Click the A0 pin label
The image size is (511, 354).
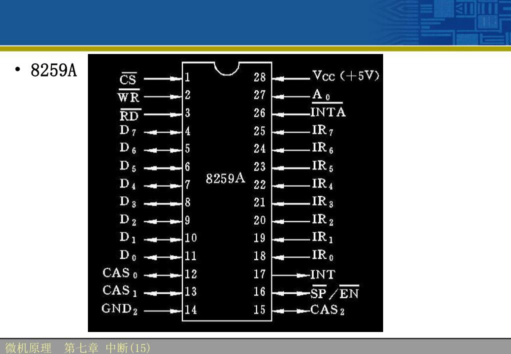[321, 94]
